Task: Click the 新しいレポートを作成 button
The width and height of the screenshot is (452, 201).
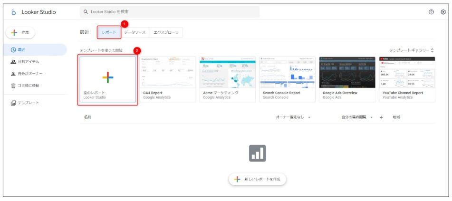Action: pos(258,179)
